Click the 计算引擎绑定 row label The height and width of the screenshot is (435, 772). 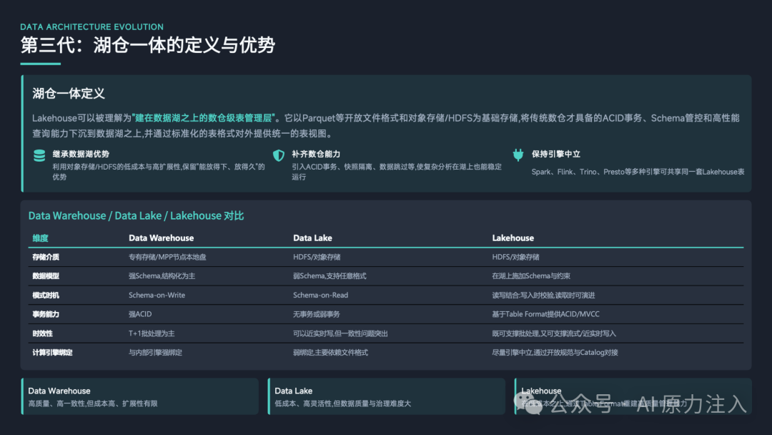tap(52, 353)
